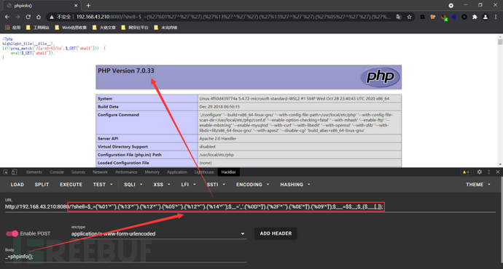Image resolution: width=503 pixels, height=269 pixels.
Task: Open the THEME dropdown
Action: click(x=478, y=185)
